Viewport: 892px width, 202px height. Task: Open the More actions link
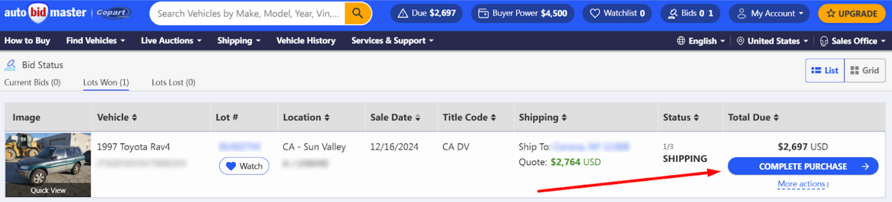(803, 184)
